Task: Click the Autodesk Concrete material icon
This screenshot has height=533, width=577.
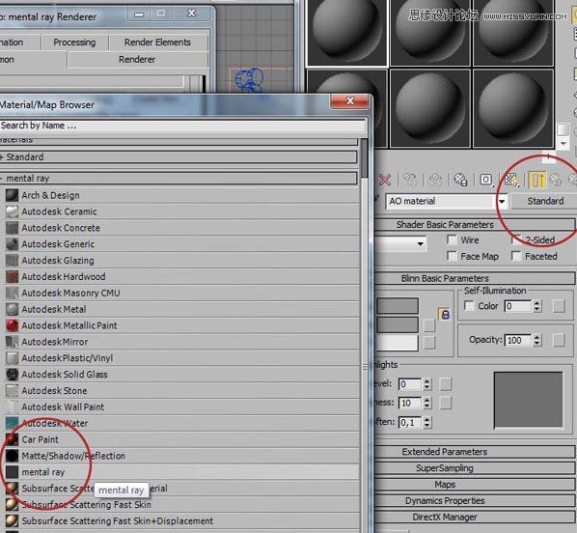Action: (x=12, y=228)
